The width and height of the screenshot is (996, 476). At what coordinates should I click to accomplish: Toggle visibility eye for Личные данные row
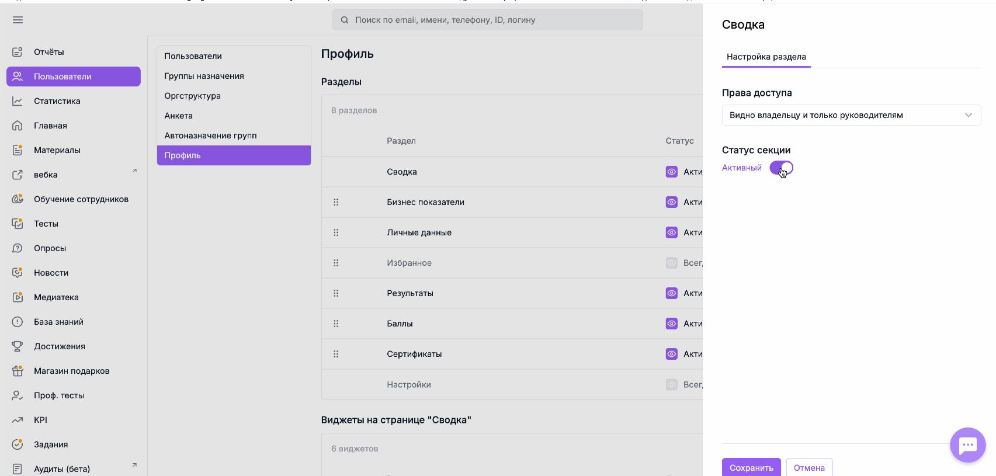click(672, 232)
